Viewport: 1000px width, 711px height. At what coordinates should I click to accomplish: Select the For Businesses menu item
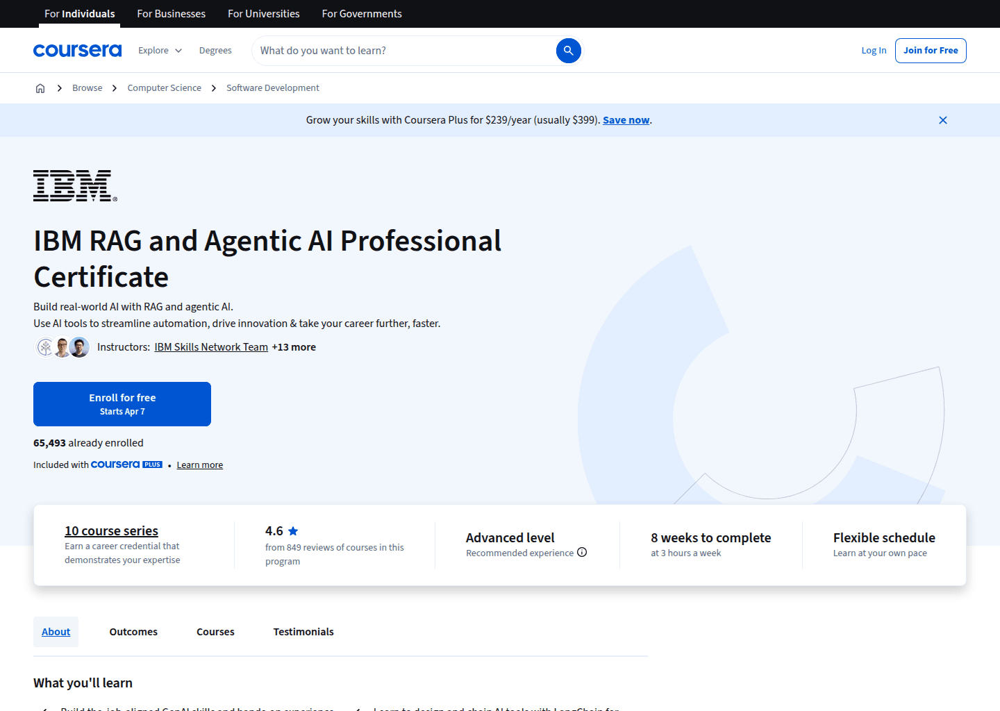pos(171,13)
